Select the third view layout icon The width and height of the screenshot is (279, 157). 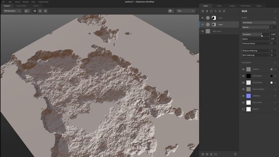pos(45,11)
